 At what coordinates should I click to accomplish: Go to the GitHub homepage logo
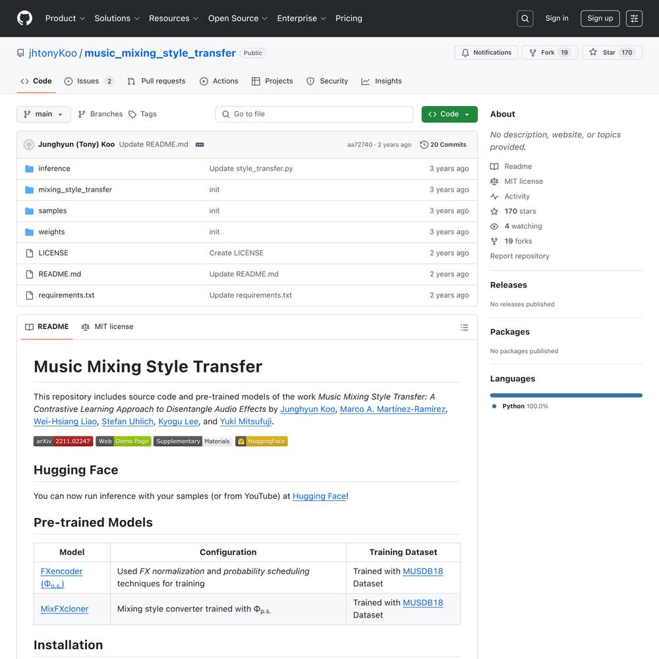25,18
